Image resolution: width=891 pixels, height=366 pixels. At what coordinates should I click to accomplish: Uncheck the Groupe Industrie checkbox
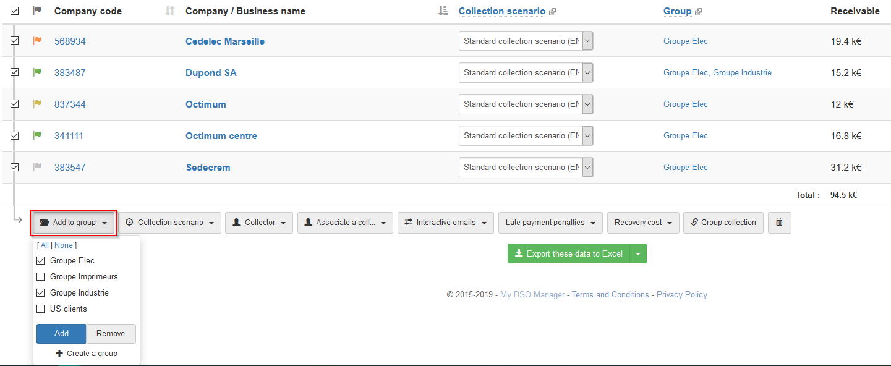(x=41, y=293)
